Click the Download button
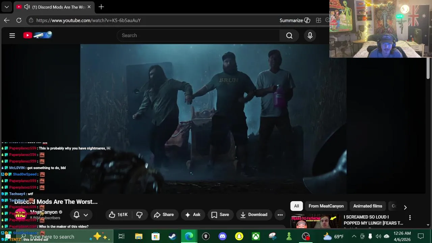Viewport: 432px width, 243px height. (x=254, y=215)
